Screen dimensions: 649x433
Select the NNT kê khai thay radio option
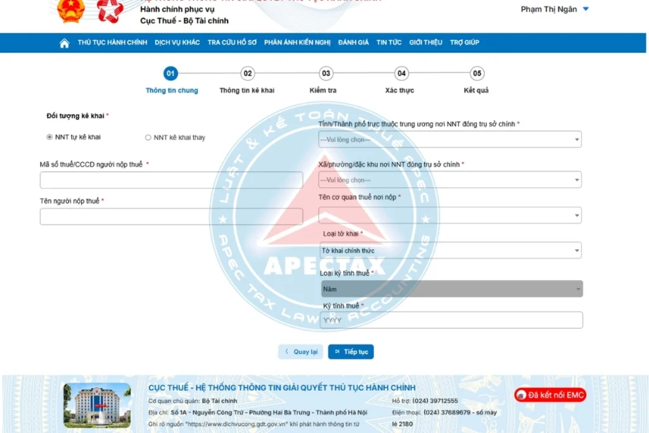148,138
